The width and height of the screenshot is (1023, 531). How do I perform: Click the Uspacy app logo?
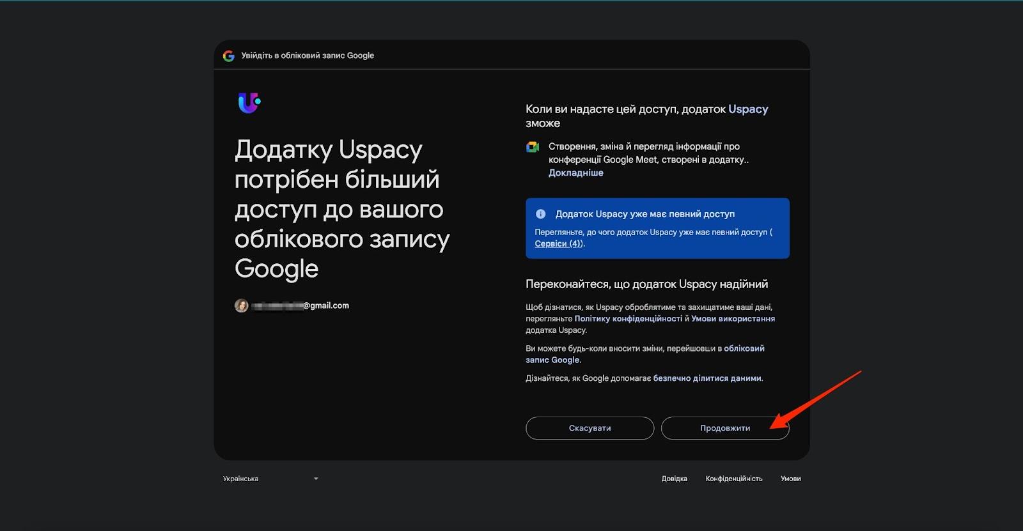tap(249, 102)
